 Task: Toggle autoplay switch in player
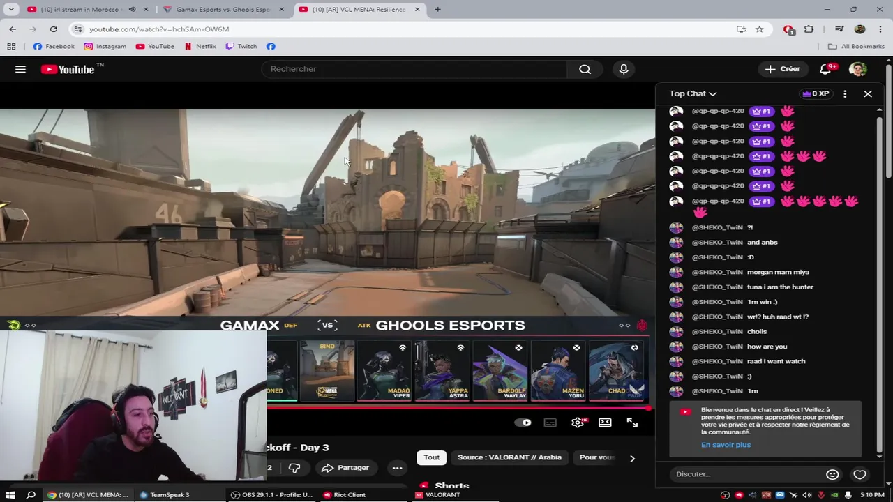523,423
